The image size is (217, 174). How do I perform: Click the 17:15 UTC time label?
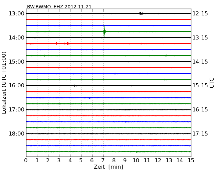coord(200,134)
